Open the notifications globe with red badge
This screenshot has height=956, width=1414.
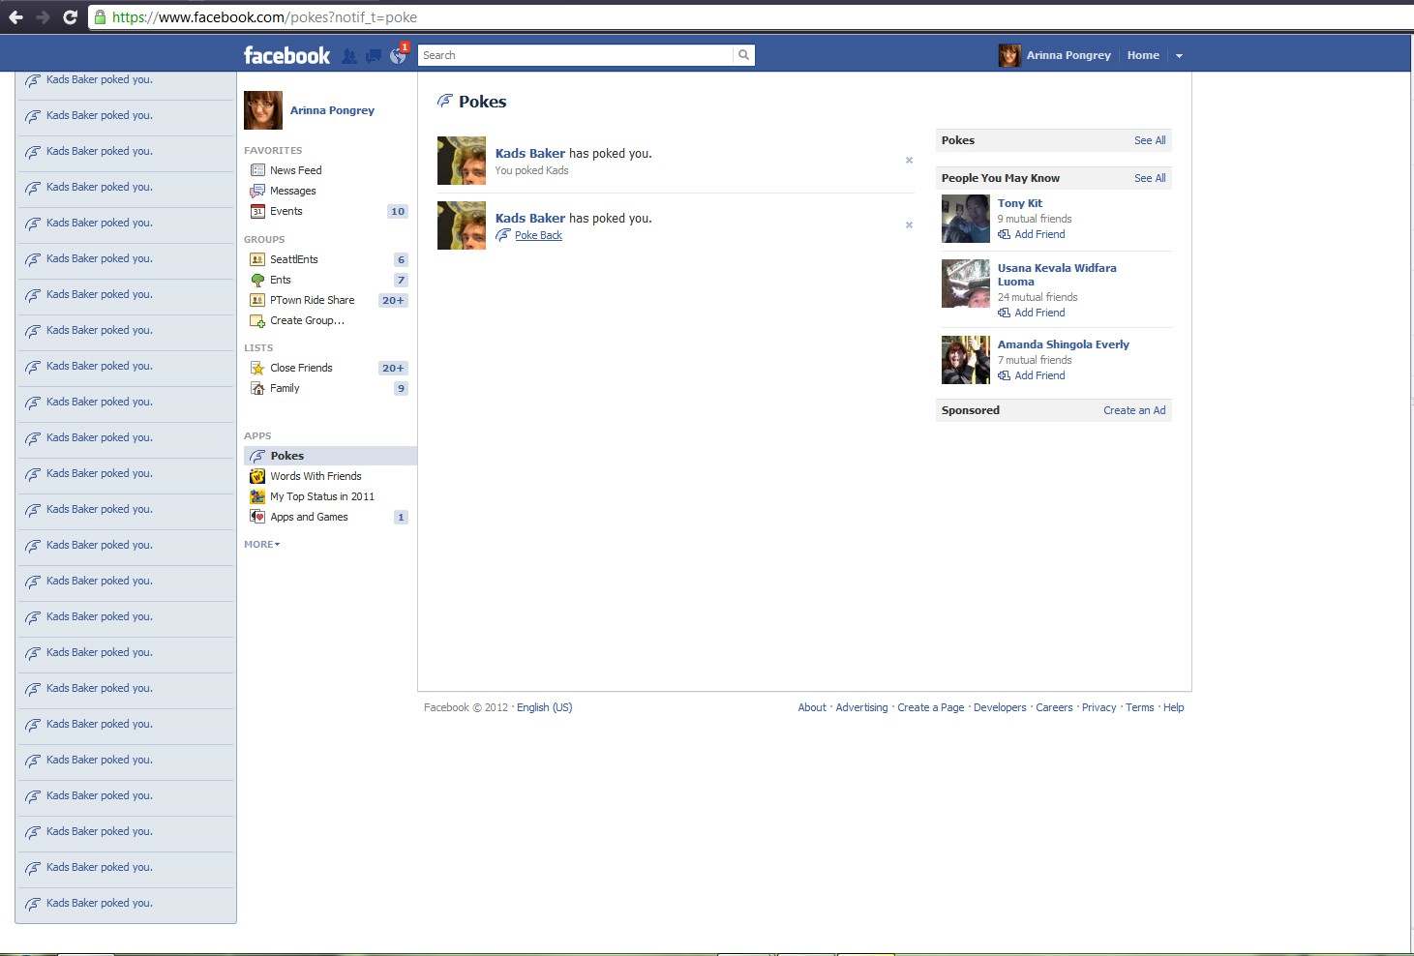coord(399,54)
